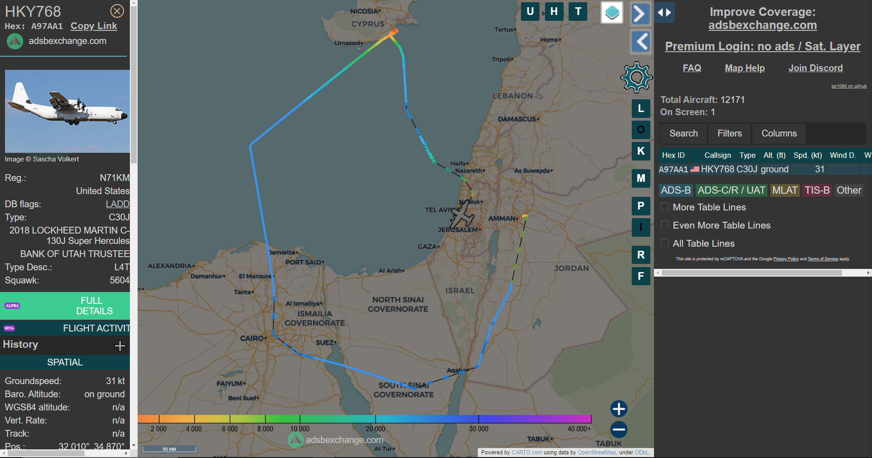The width and height of the screenshot is (872, 458).
Task: Click the altitude color legend bar
Action: click(364, 419)
